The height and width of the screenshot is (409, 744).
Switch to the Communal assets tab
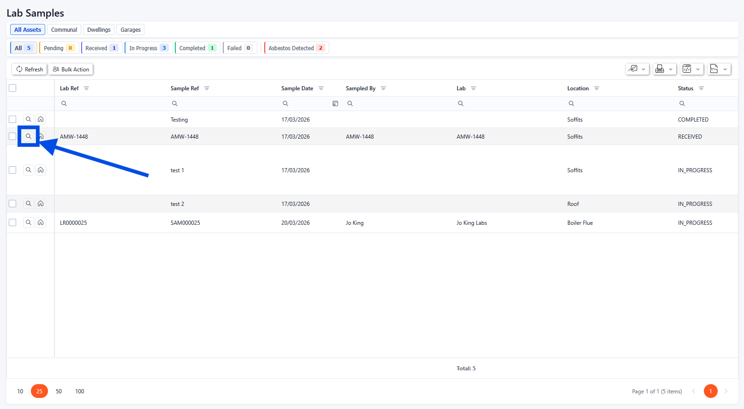point(64,30)
